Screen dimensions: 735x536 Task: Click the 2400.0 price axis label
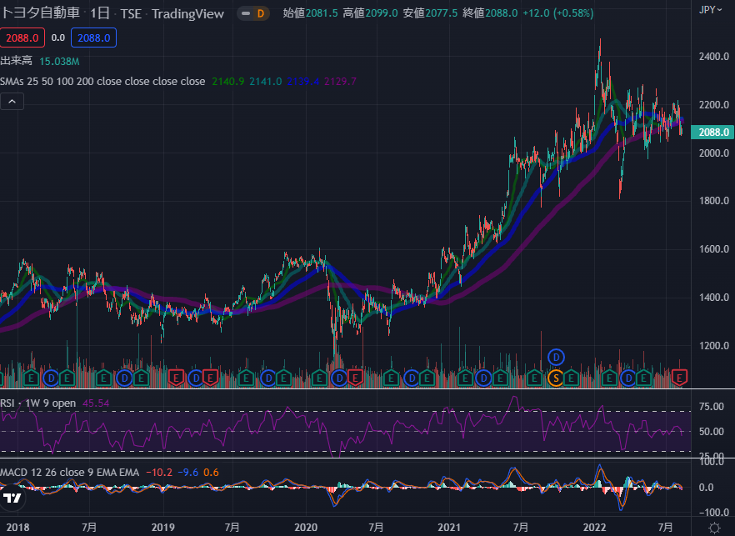[x=714, y=57]
